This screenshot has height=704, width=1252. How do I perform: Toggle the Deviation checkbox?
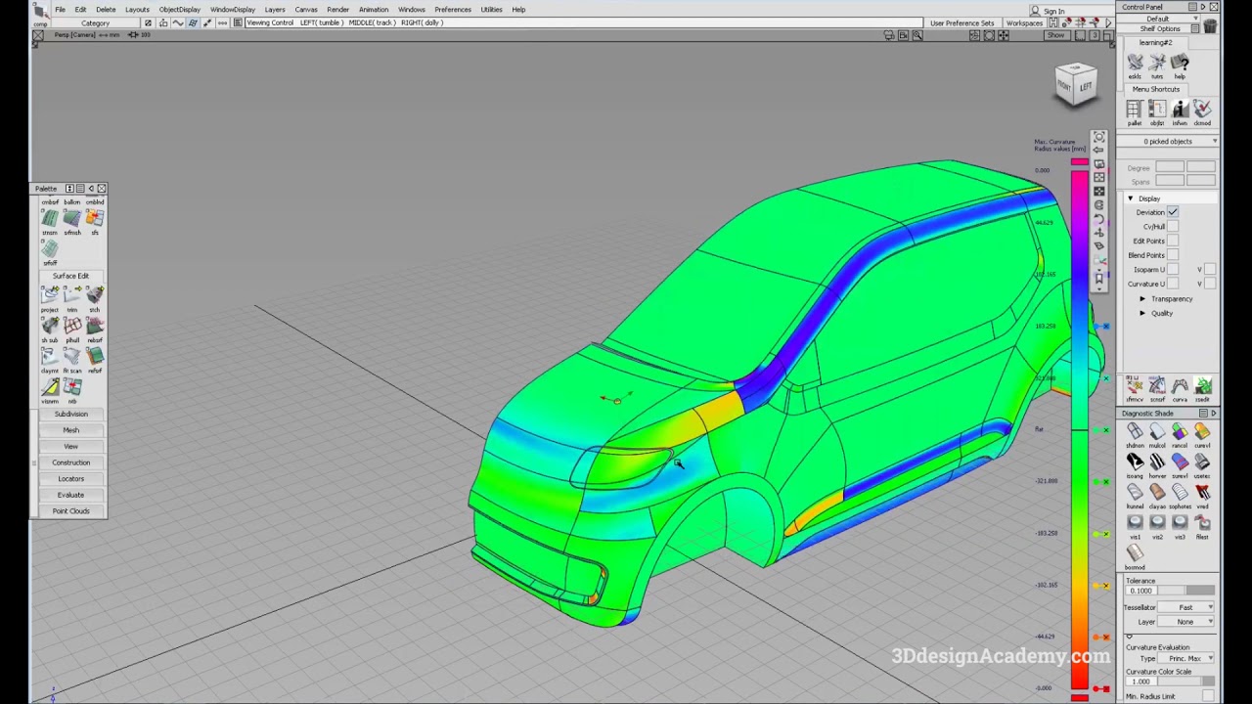point(1172,212)
